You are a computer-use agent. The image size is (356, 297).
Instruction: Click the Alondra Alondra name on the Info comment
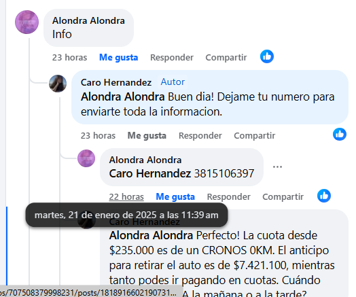click(88, 20)
